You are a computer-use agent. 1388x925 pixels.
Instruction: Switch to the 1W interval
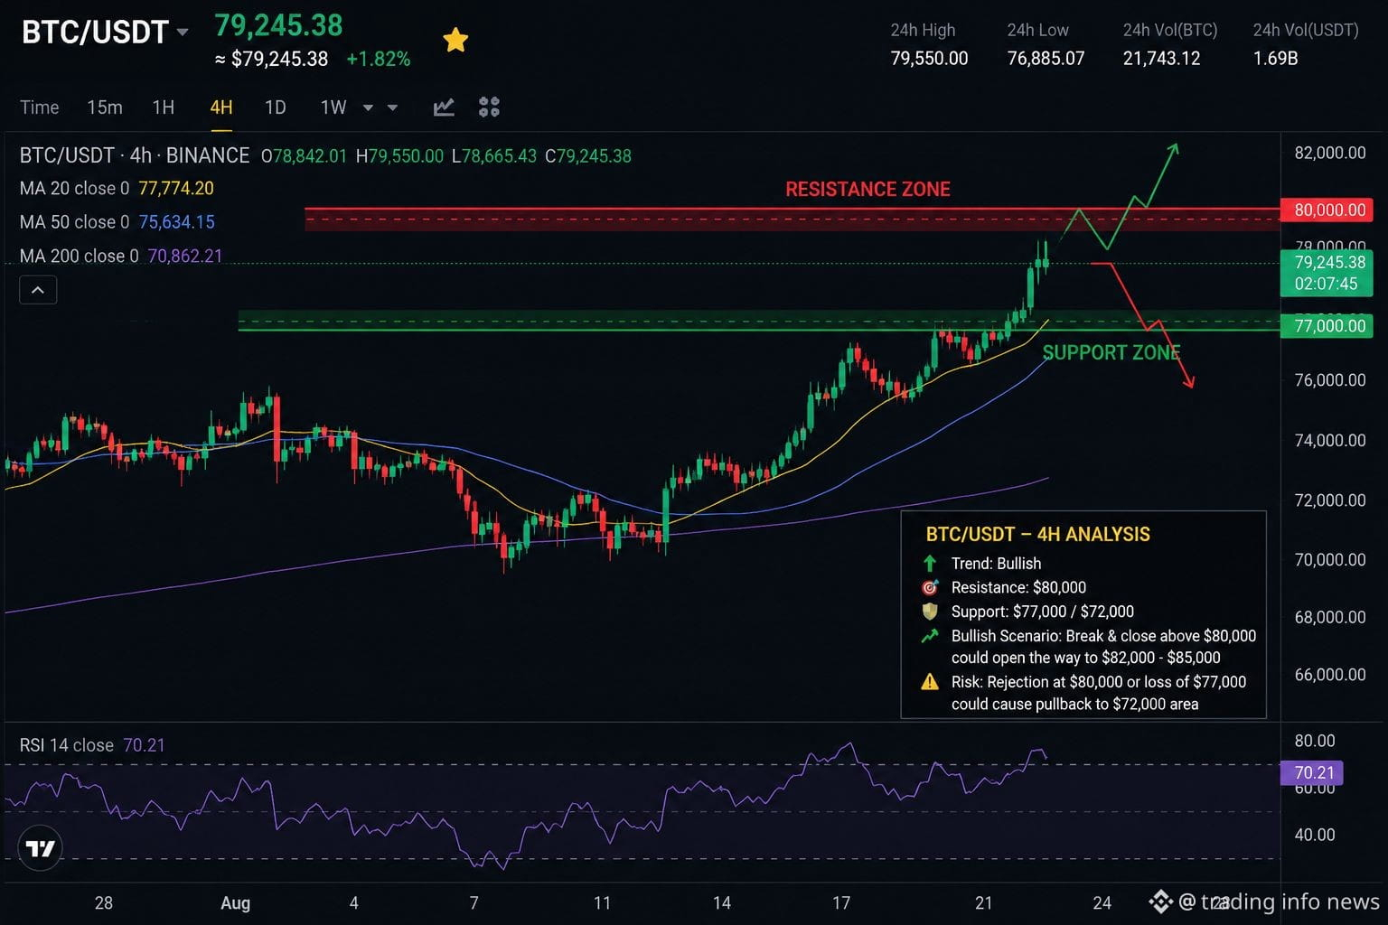pos(333,107)
